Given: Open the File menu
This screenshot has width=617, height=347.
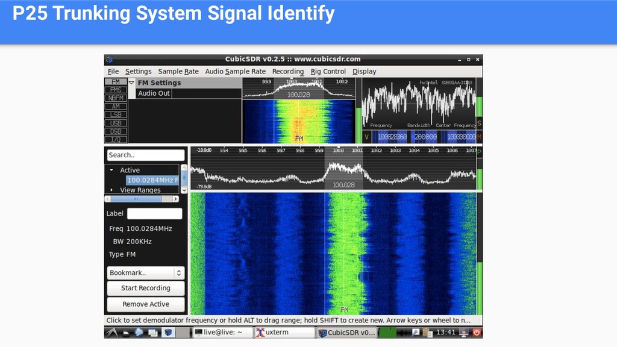Looking at the screenshot, I should point(113,71).
